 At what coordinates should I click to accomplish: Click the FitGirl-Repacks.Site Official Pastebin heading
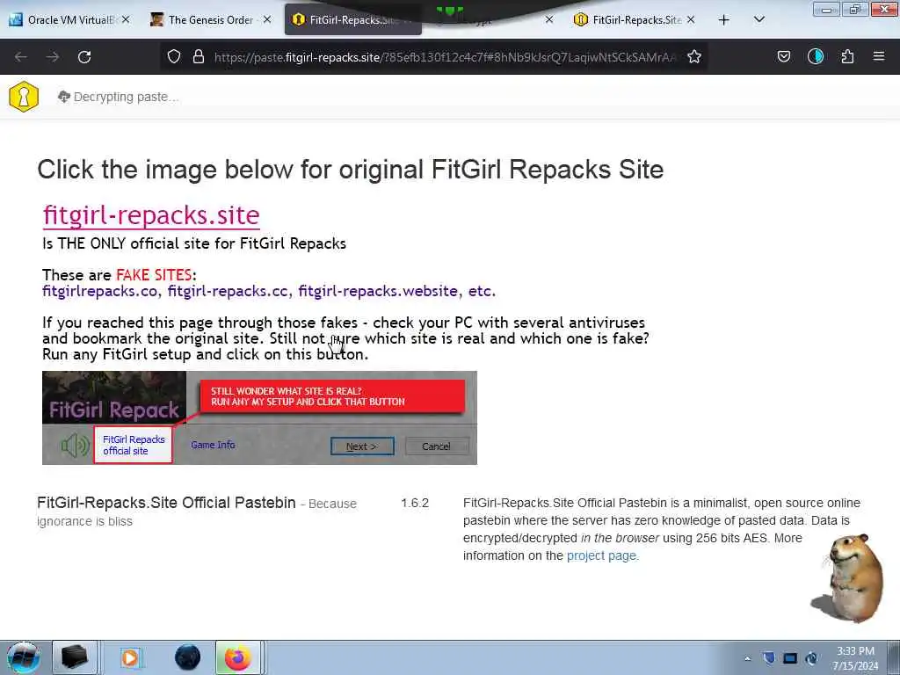click(x=166, y=503)
